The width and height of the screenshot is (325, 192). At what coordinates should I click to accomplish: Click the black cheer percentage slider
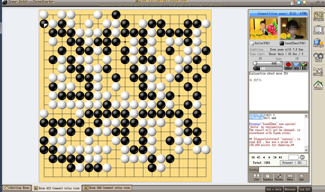click(268, 68)
